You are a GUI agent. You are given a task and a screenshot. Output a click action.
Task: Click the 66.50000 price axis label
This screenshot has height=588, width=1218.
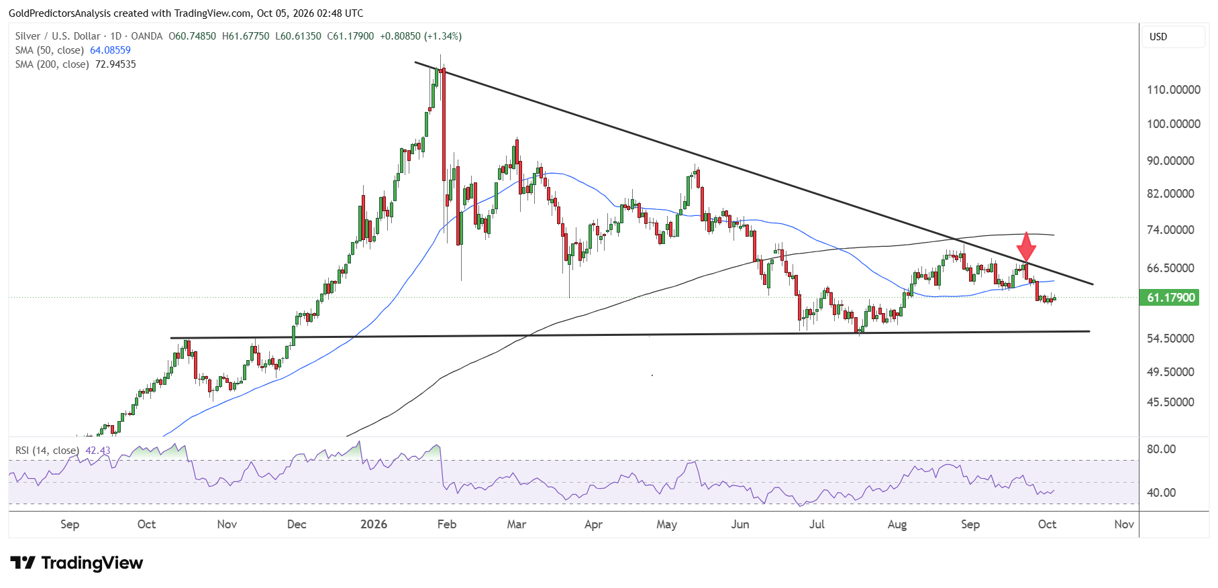(1170, 268)
